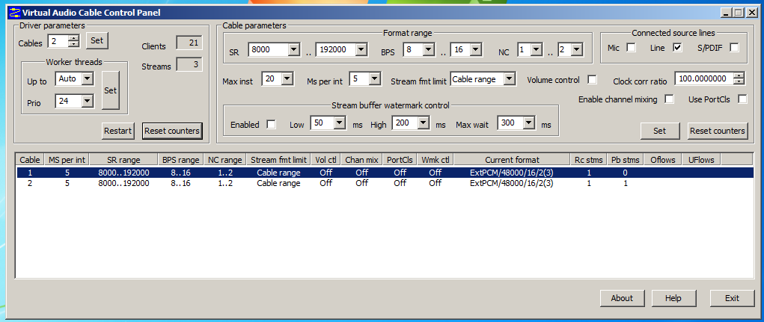
Task: Click the Clock corr ratio spinner arrows
Action: (x=739, y=78)
